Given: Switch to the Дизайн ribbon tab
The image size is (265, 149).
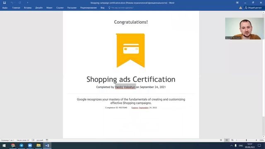Looking at the screenshot, I should pos(39,8).
